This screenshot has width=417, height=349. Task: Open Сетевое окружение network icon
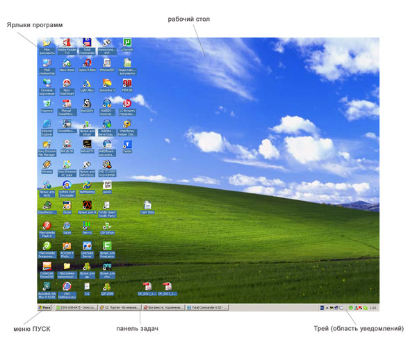tap(47, 88)
